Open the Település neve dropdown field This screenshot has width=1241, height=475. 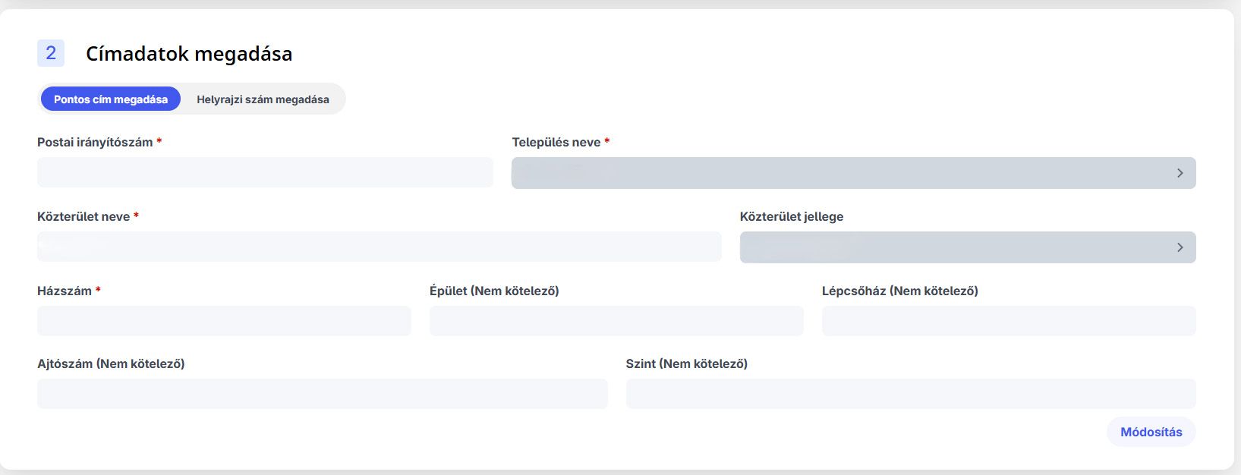tap(835, 173)
